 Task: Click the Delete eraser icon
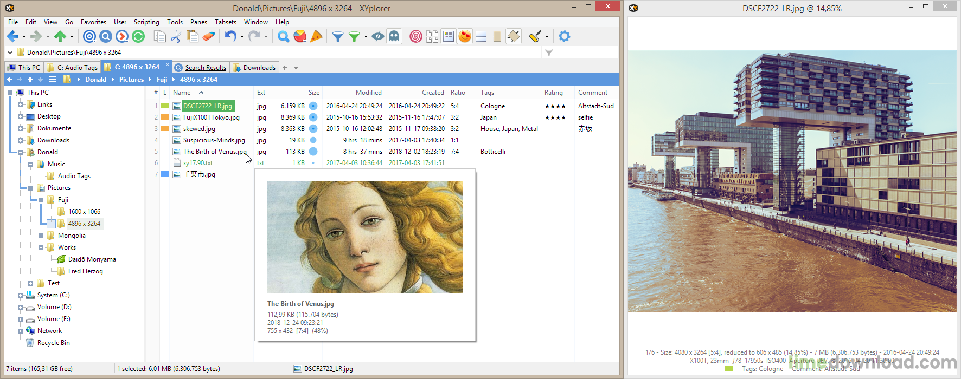209,36
